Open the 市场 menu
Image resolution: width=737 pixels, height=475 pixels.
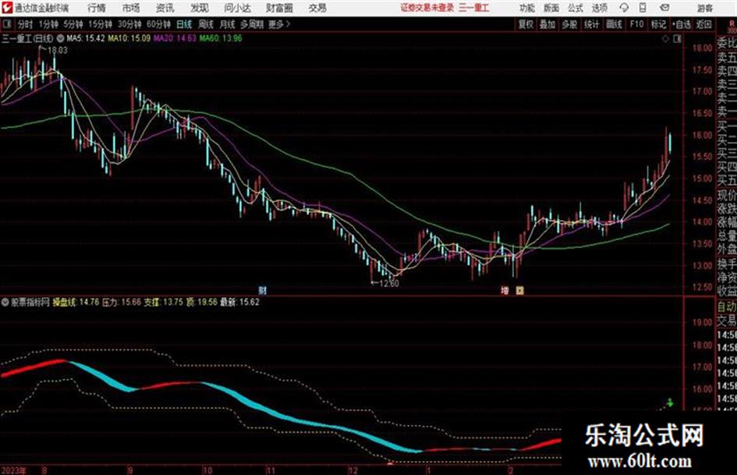pyautogui.click(x=131, y=8)
